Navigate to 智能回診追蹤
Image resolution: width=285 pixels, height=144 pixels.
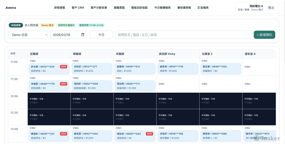139,8
